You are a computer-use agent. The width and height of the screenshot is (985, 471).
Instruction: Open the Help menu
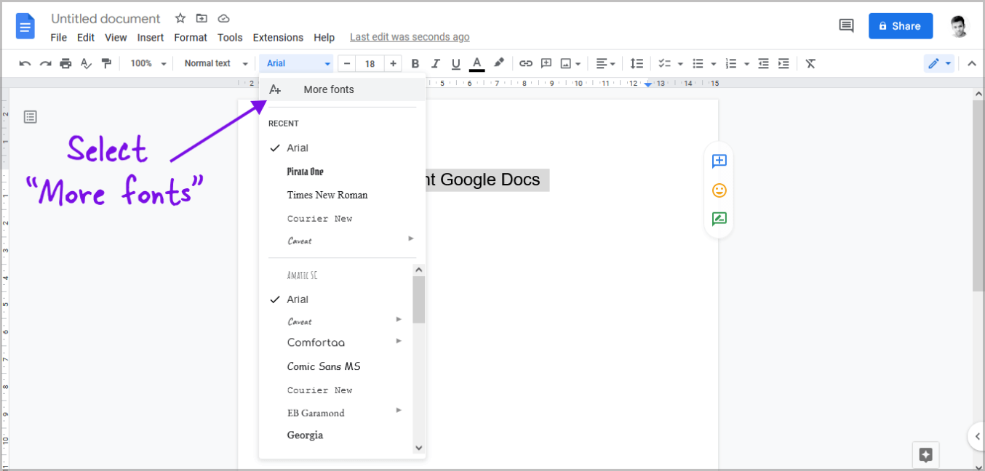pos(324,38)
